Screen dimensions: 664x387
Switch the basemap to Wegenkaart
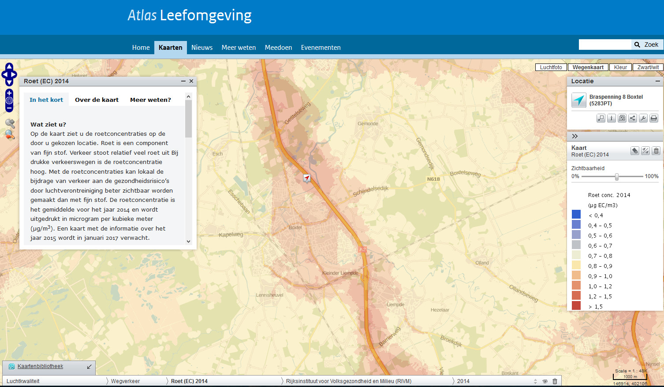click(x=588, y=67)
